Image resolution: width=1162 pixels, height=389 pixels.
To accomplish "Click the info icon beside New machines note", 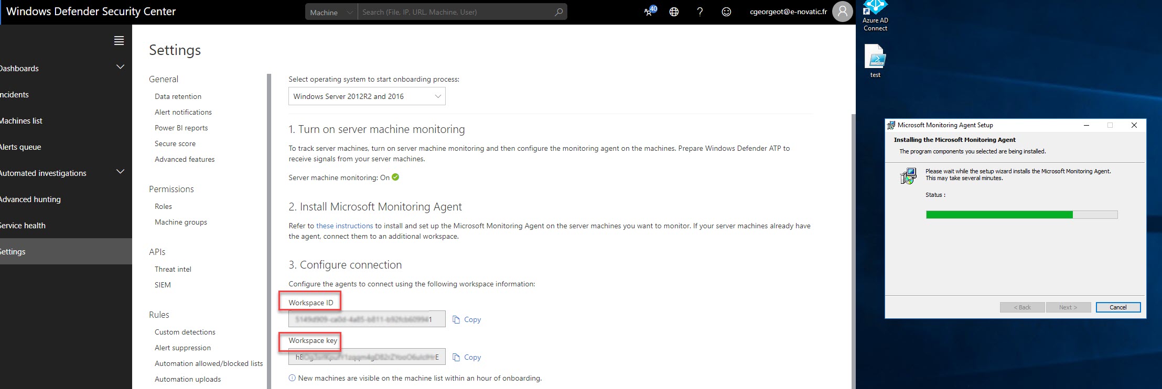I will [x=292, y=378].
